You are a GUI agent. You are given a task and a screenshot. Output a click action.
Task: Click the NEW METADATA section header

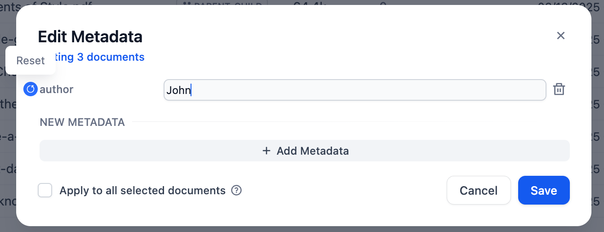82,122
